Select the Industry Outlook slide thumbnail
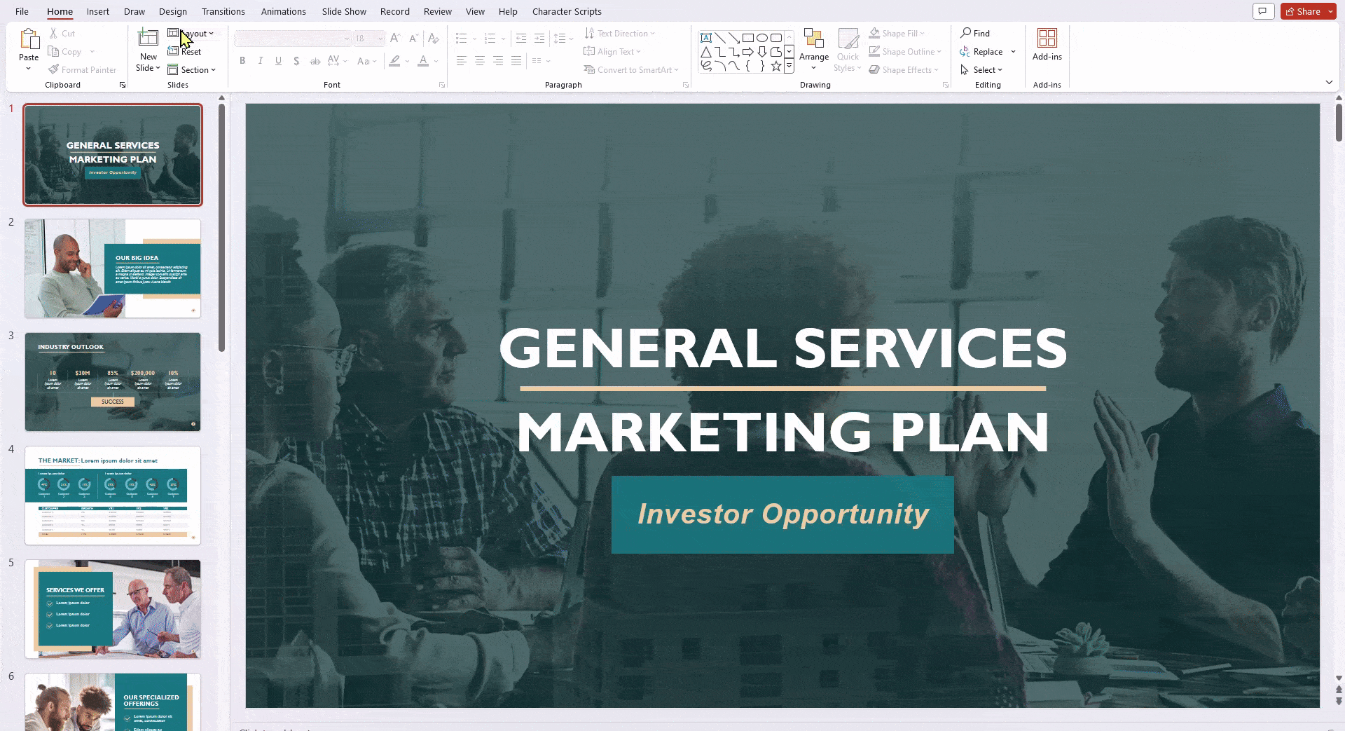The height and width of the screenshot is (731, 1345). click(x=112, y=382)
